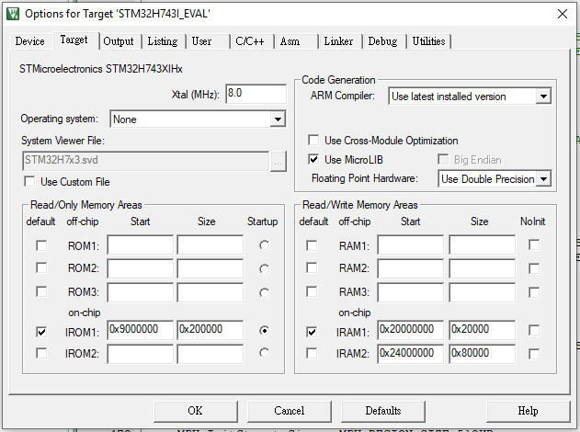Viewport: 580px width, 432px height.
Task: Check the IROM2 default checkbox
Action: pos(41,353)
